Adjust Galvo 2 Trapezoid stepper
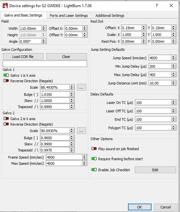This screenshot has height=212, width=180. (72, 150)
